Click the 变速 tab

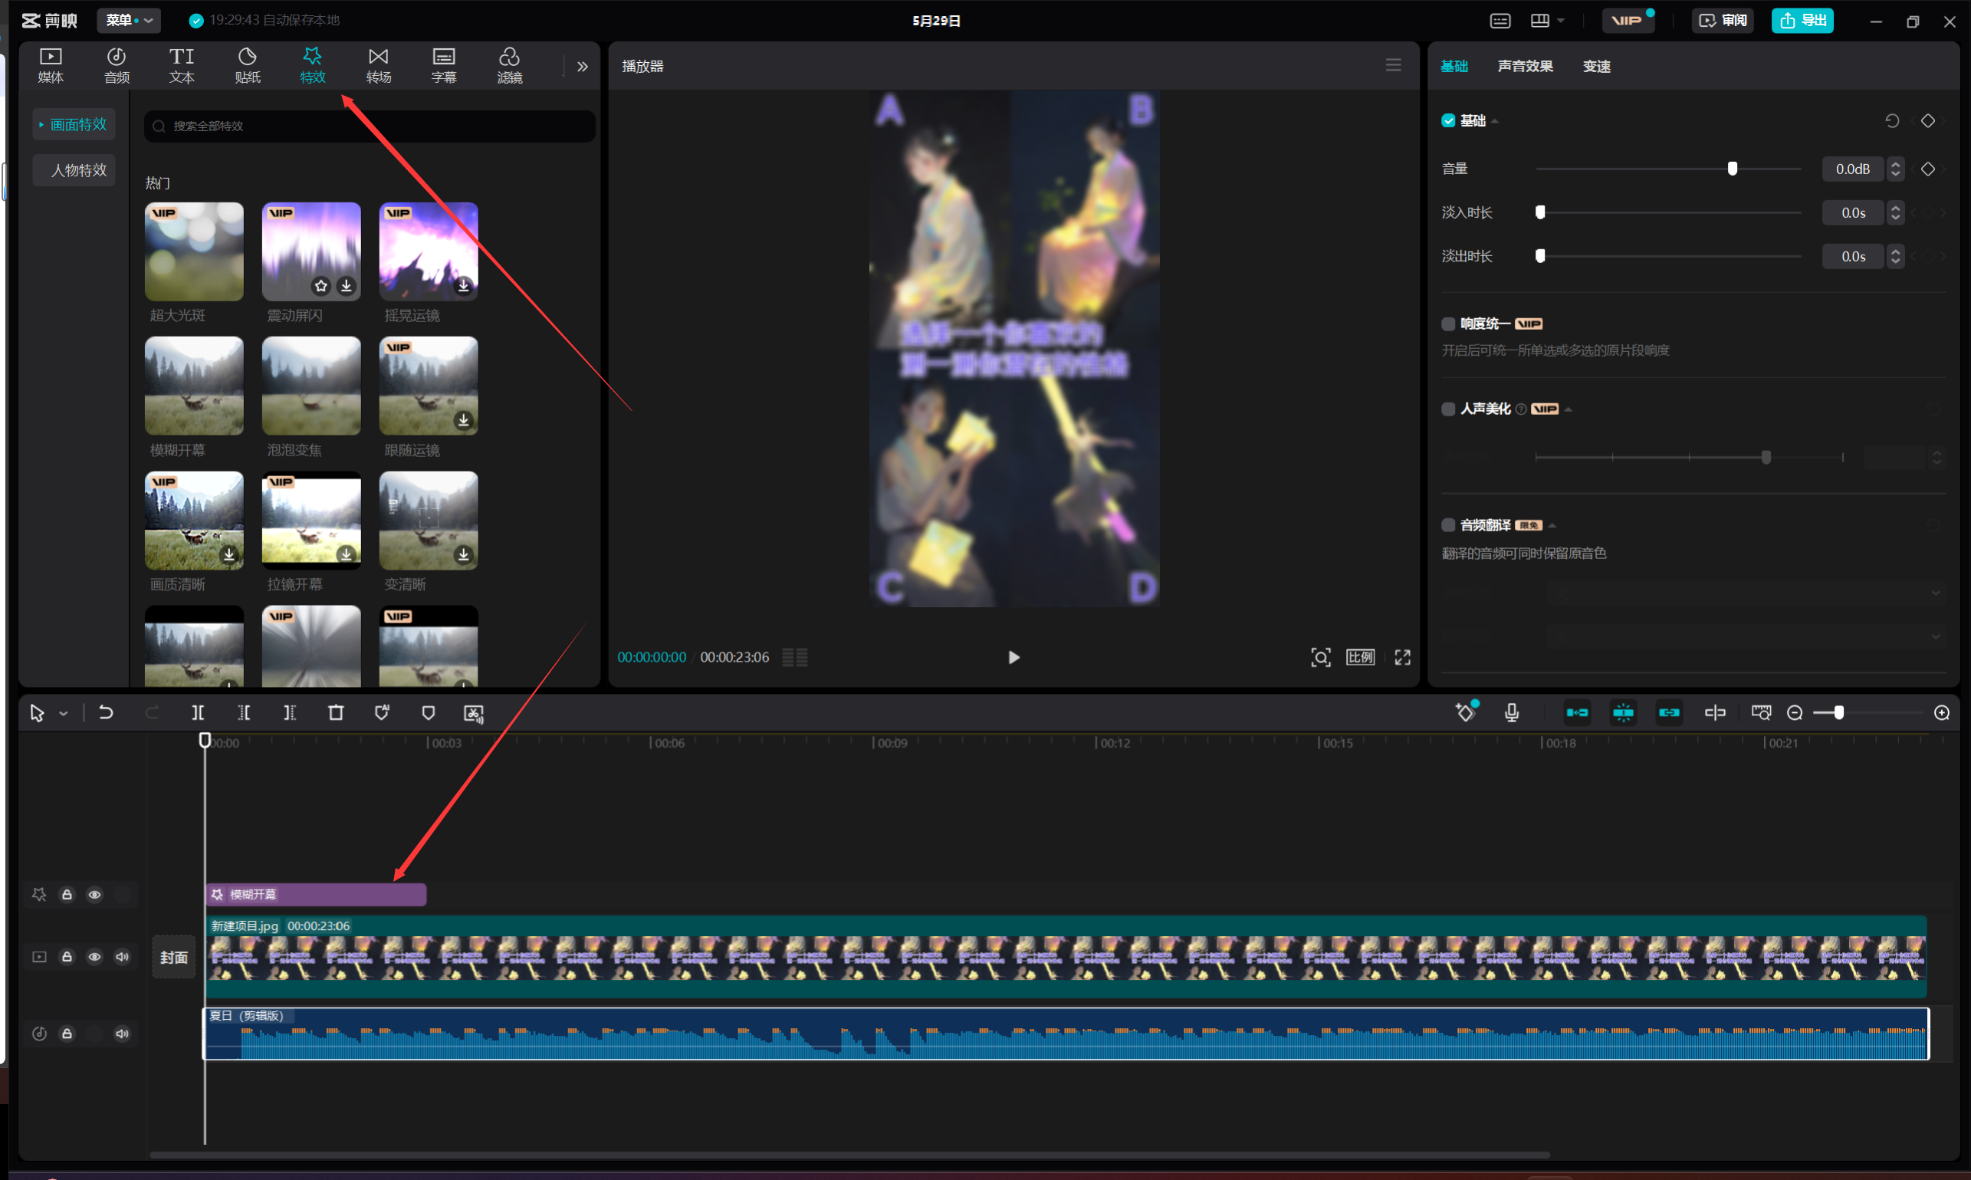(x=1601, y=66)
